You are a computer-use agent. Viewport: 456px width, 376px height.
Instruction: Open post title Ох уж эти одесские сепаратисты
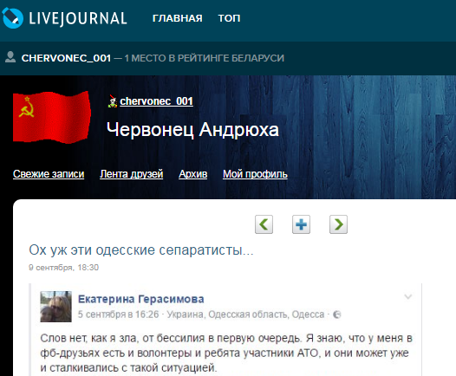pyautogui.click(x=141, y=250)
